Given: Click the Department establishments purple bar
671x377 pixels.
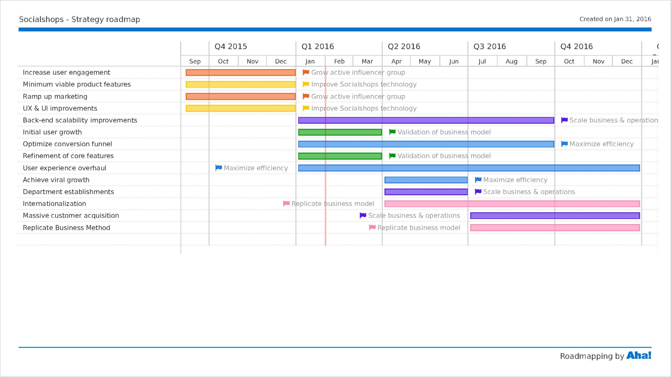Looking at the screenshot, I should (x=426, y=192).
